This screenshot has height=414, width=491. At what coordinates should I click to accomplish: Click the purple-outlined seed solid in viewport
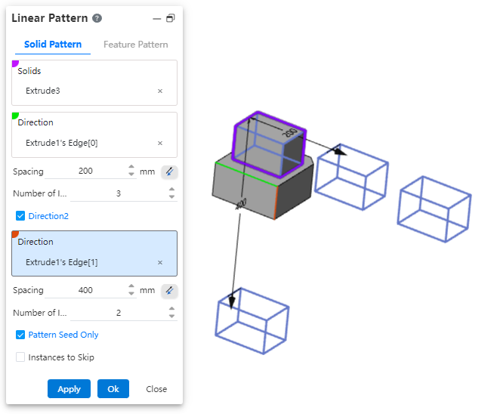coord(268,144)
